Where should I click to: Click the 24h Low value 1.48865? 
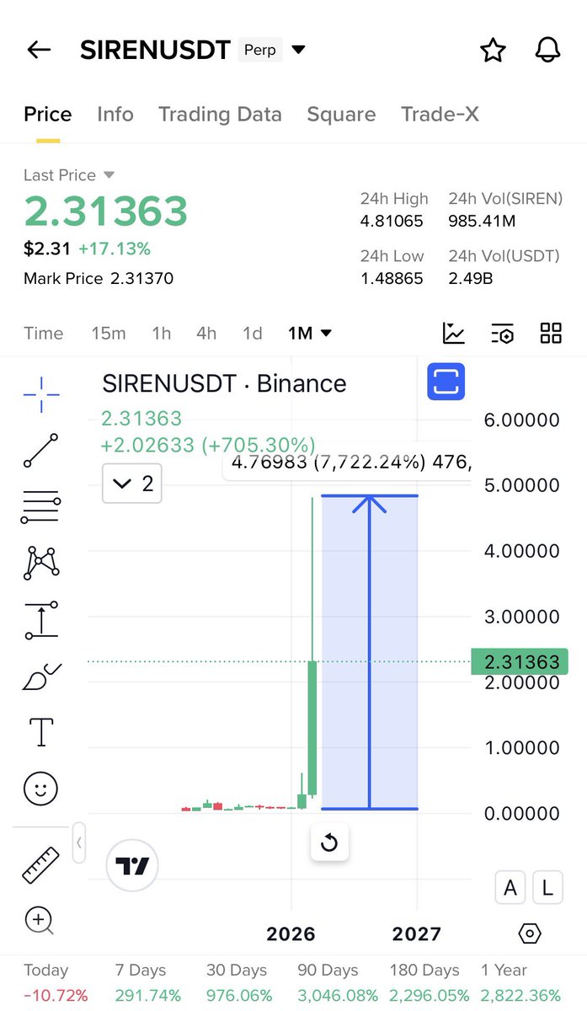point(392,278)
